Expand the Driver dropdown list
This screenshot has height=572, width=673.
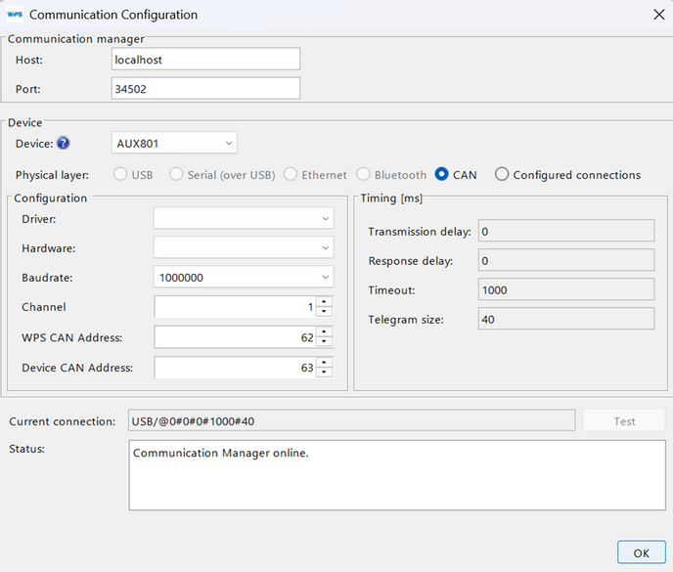click(244, 220)
